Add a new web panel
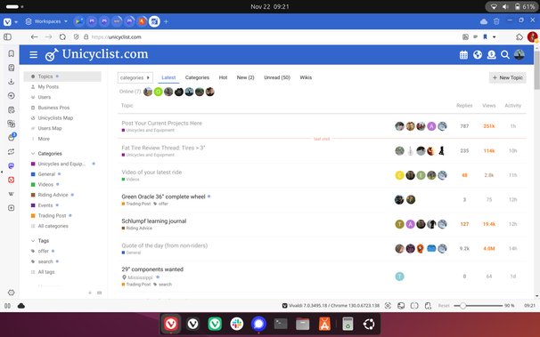 [11, 208]
